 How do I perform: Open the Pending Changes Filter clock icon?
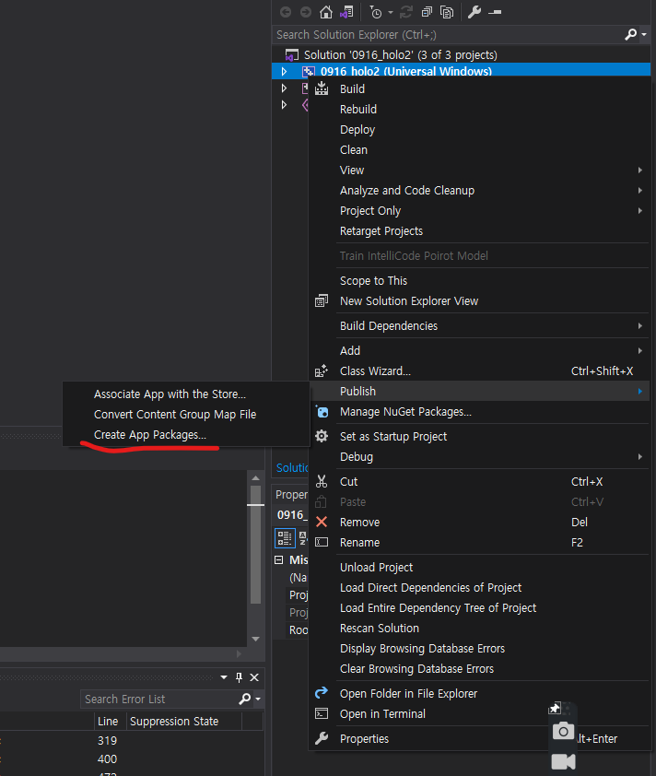point(376,12)
